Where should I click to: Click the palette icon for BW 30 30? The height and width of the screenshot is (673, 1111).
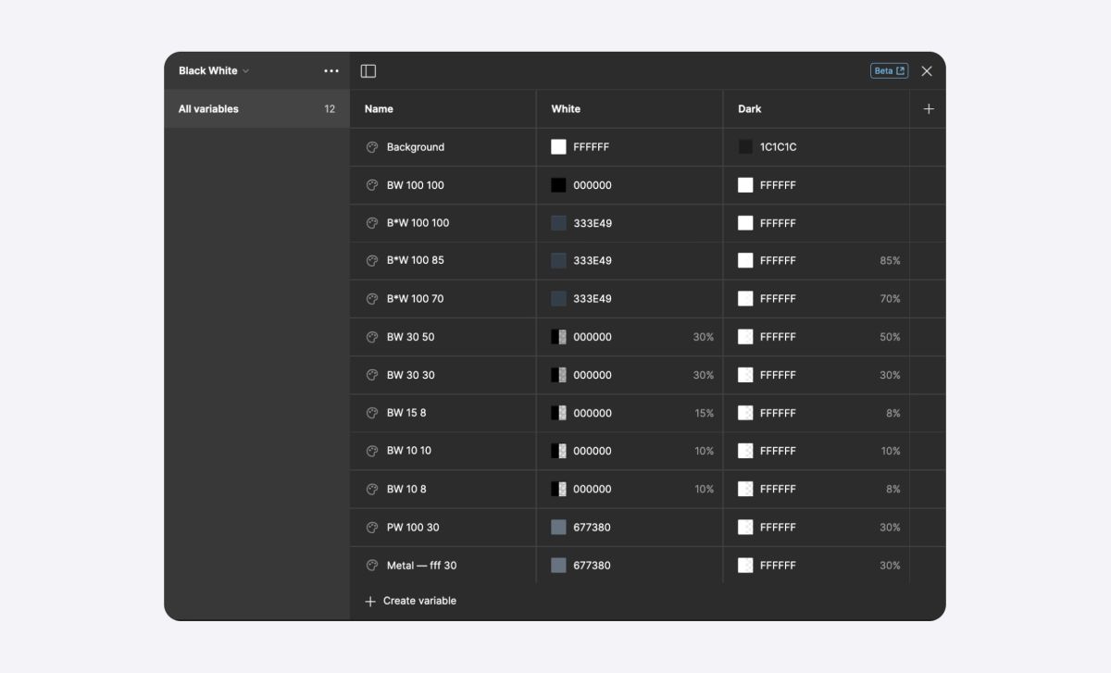pyautogui.click(x=372, y=375)
